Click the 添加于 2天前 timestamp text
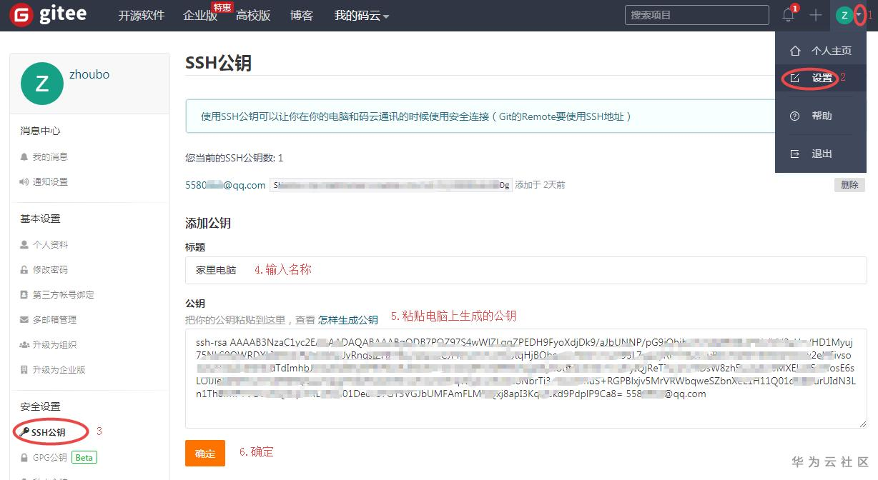This screenshot has width=878, height=480. (540, 185)
